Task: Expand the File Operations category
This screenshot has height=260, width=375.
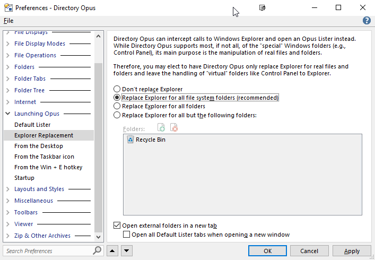Action: coord(8,55)
